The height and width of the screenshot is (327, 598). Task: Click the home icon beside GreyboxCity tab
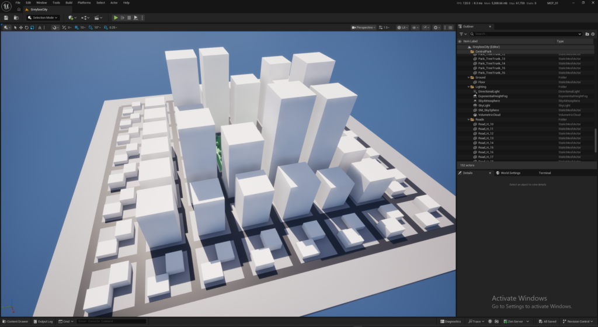[19, 9]
